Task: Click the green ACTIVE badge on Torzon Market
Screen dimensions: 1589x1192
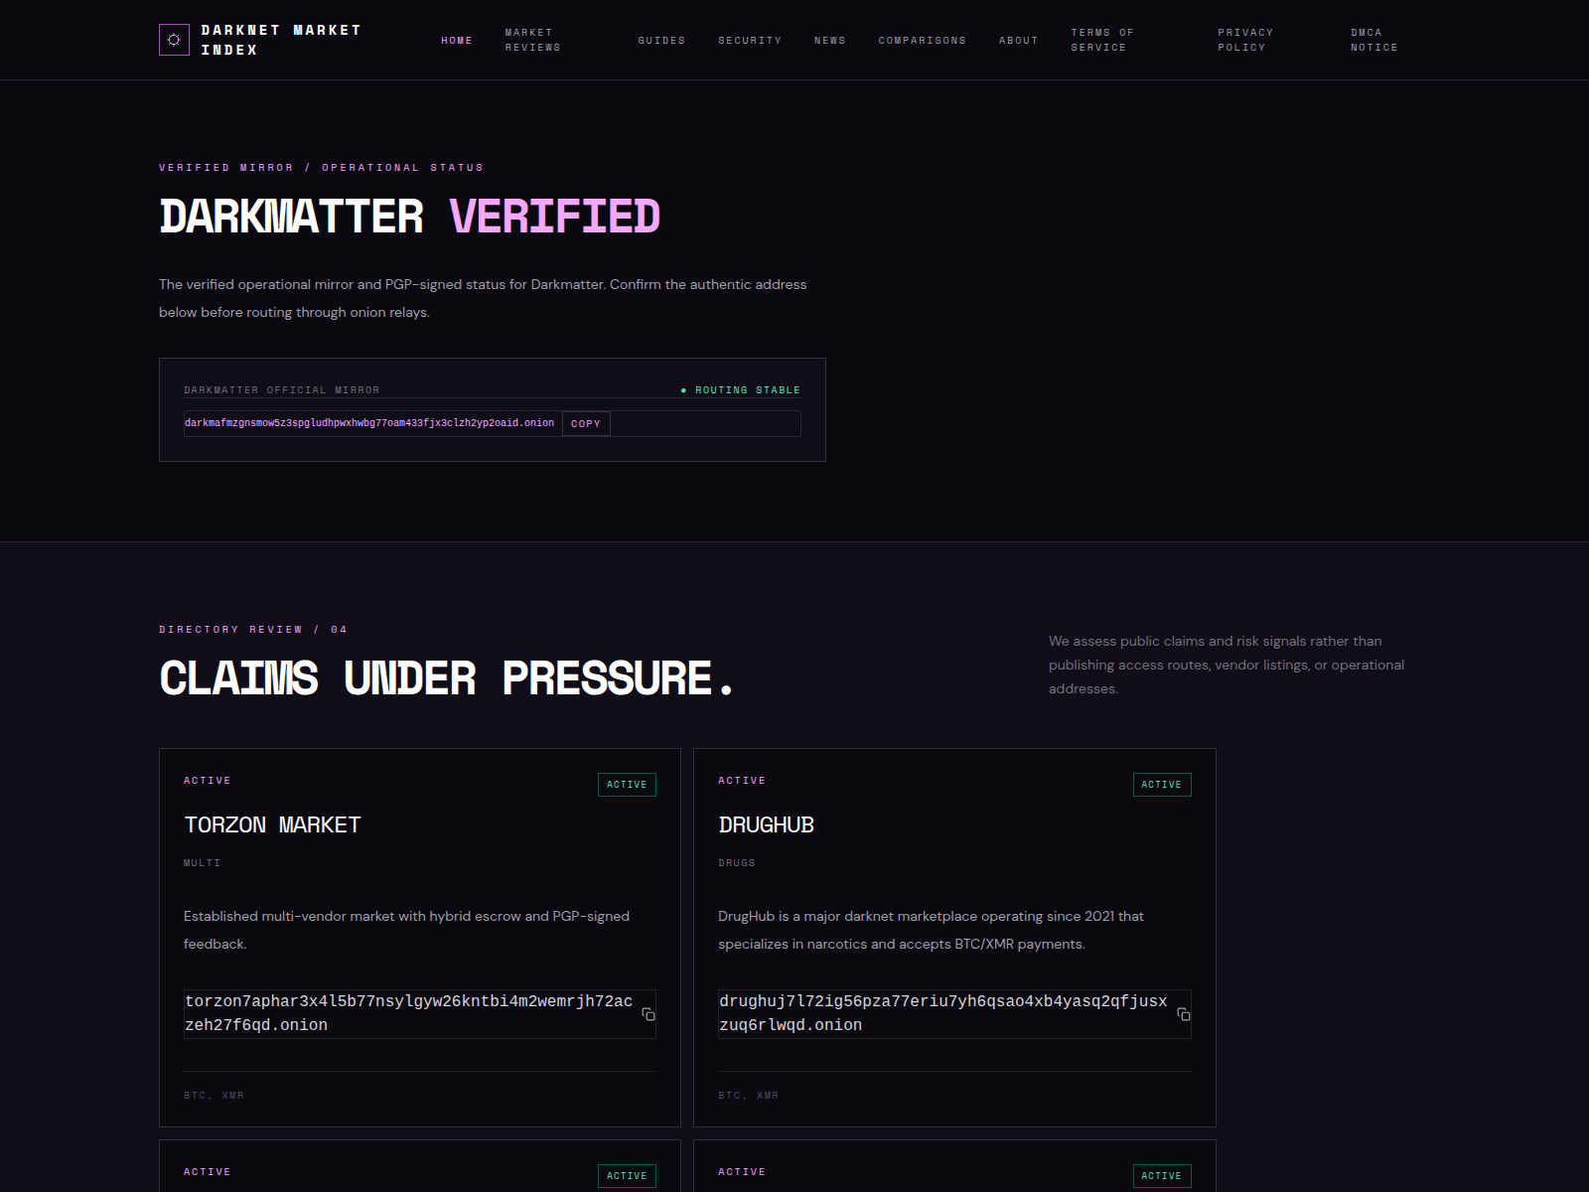Action: pyautogui.click(x=627, y=785)
